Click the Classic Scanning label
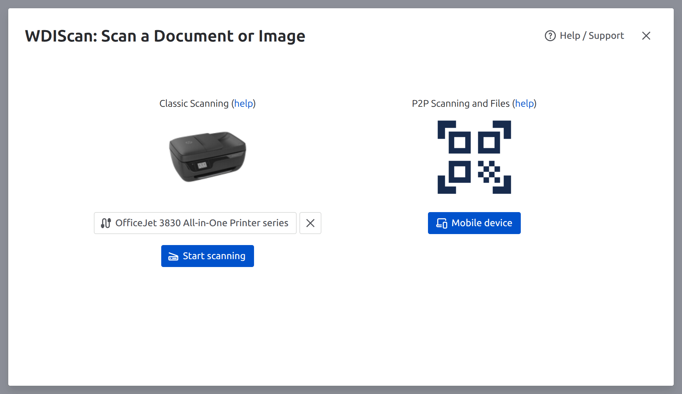 tap(194, 104)
